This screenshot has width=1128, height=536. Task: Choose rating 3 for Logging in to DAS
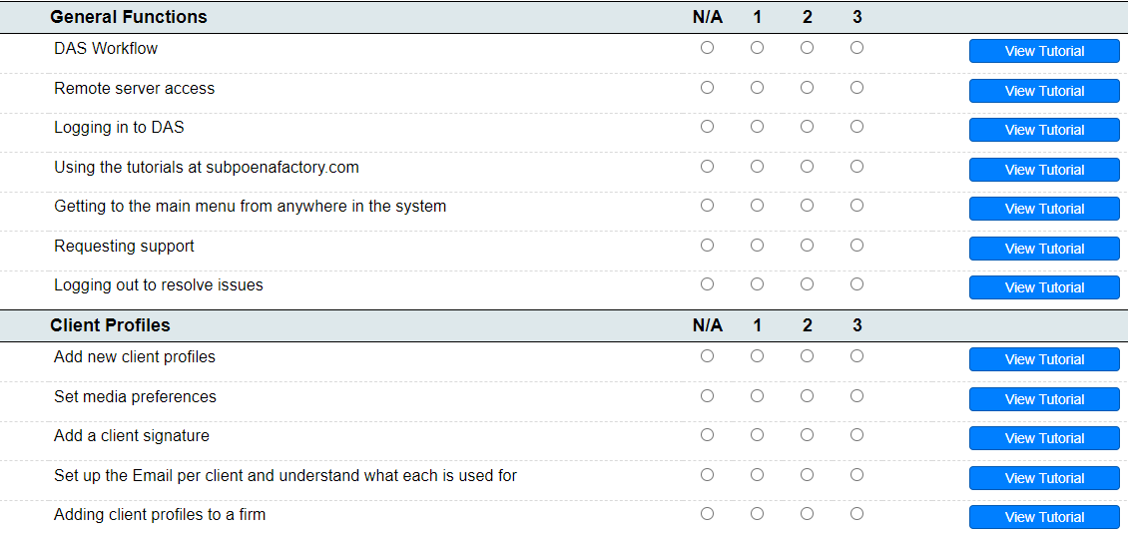[856, 127]
